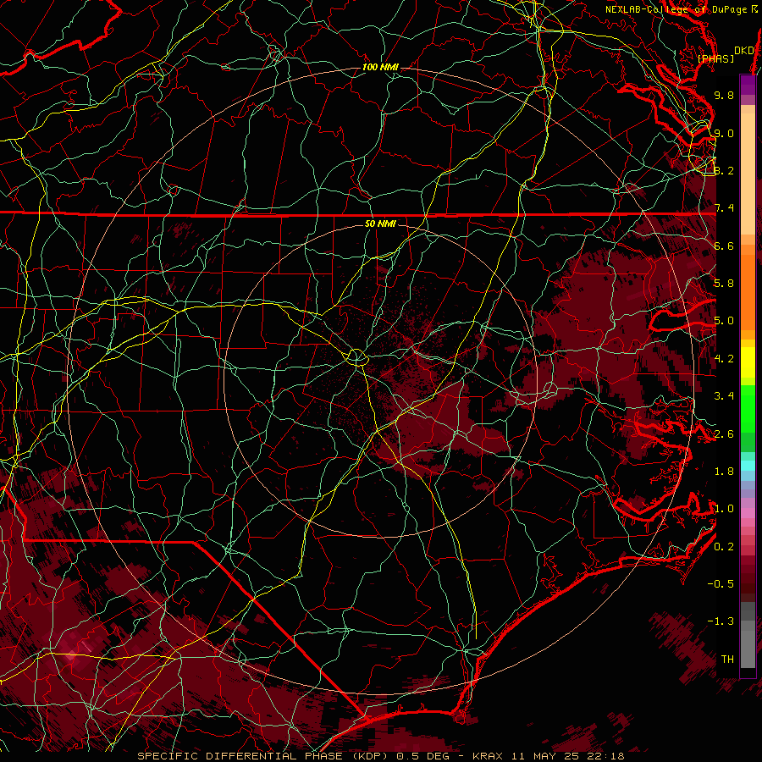
Task: Click the 9.8 scale value
Action: pos(724,95)
